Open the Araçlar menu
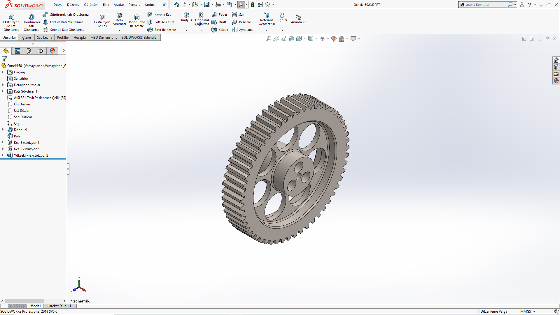The image size is (560, 315). click(119, 5)
